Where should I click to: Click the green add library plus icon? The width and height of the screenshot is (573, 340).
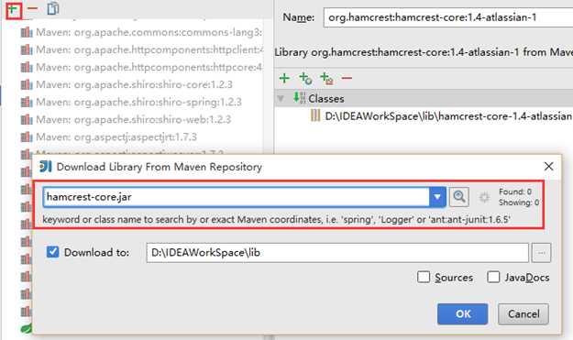(x=14, y=9)
